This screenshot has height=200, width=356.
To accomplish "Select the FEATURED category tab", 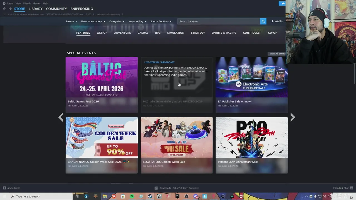I will [x=83, y=33].
